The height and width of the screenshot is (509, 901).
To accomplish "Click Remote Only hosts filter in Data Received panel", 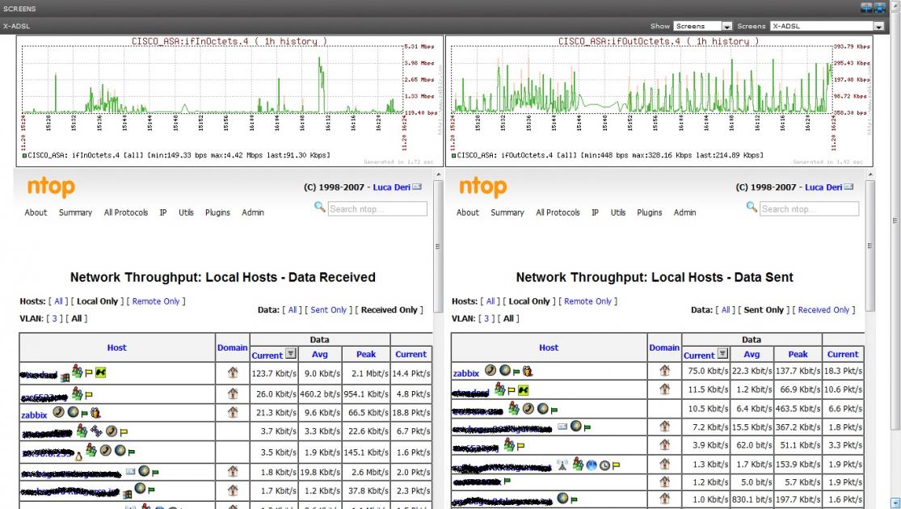I will (x=154, y=301).
